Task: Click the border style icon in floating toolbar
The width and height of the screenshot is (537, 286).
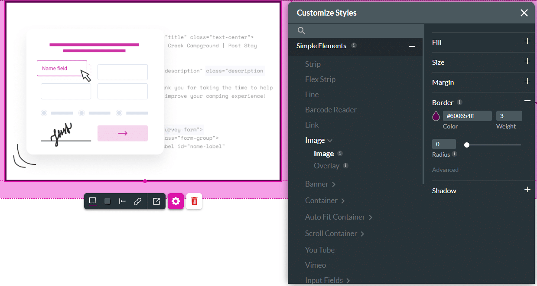Action: [92, 201]
